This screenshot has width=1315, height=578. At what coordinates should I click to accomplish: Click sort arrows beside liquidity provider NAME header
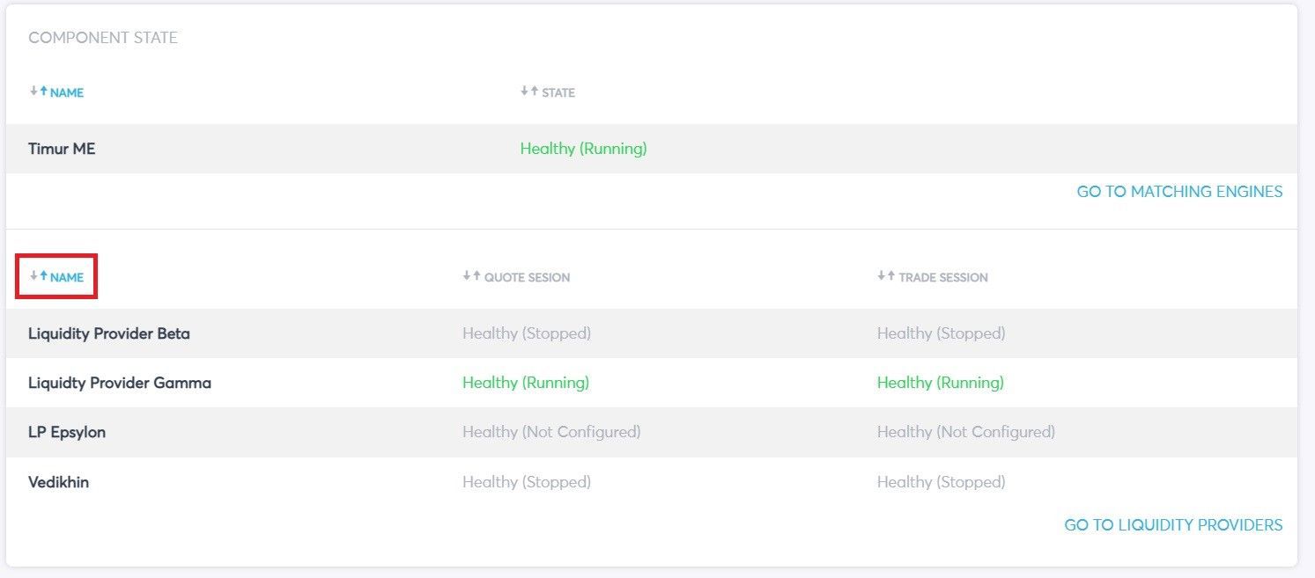[x=38, y=276]
